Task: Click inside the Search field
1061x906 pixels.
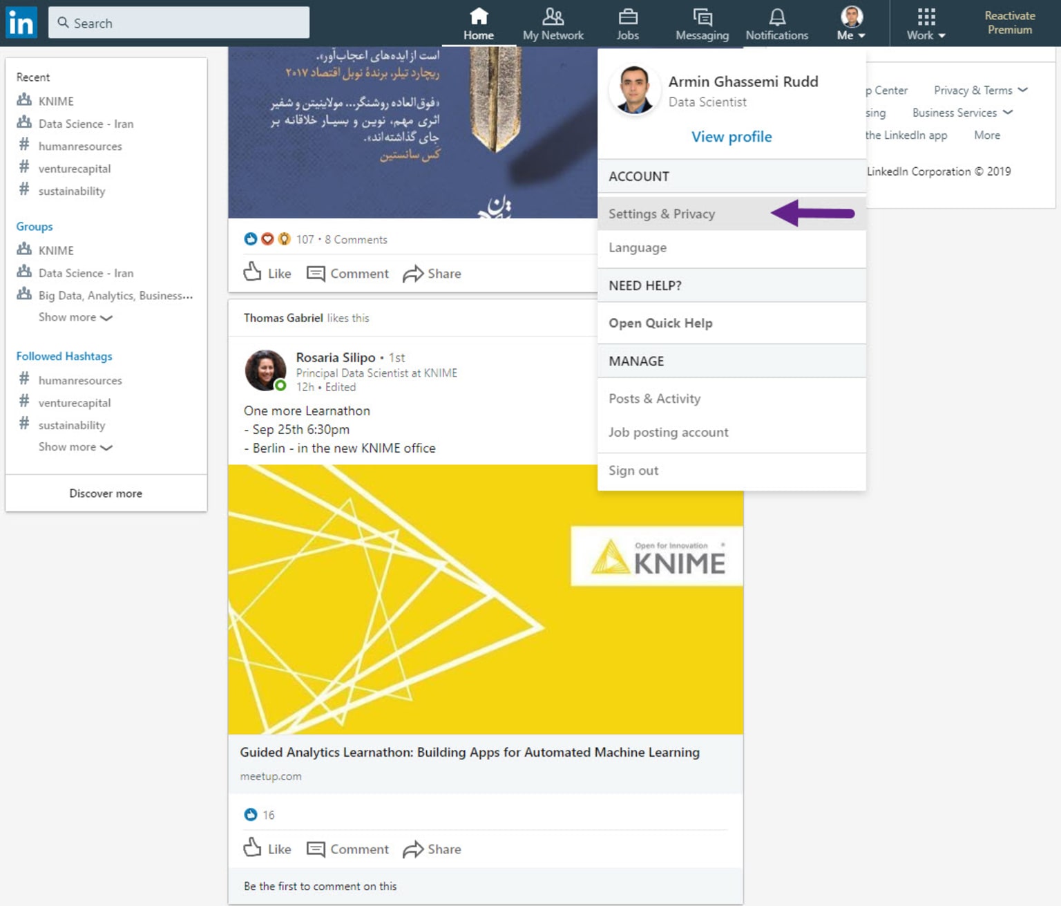Action: [x=179, y=23]
